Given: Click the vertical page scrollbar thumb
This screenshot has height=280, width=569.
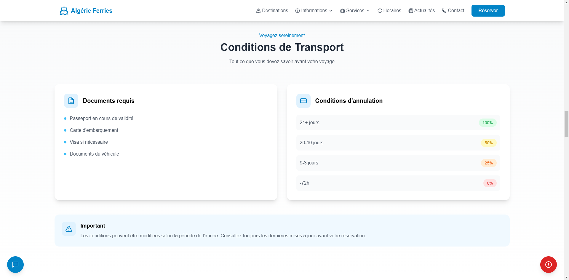Looking at the screenshot, I should 566,124.
